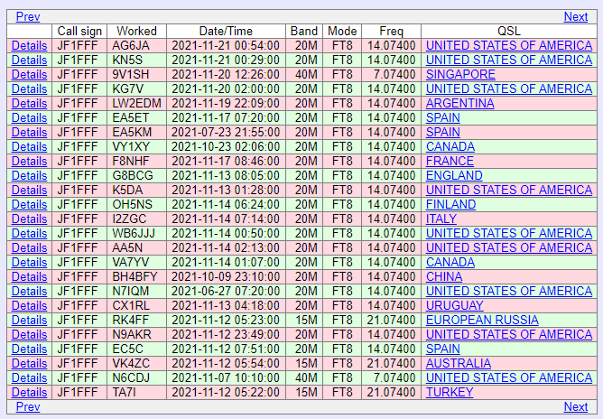The height and width of the screenshot is (419, 603).
Task: Open the SPAIN link in the EA5ET row
Action: 442,117
